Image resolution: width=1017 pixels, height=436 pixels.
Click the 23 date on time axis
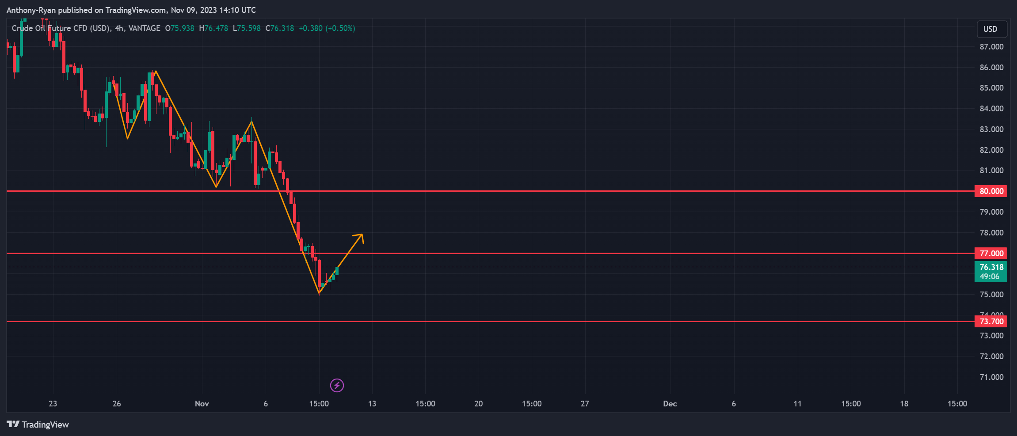click(53, 404)
